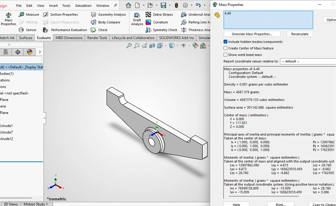
Task: Click Help button in Mass Properties
Action: pyautogui.click(x=236, y=204)
